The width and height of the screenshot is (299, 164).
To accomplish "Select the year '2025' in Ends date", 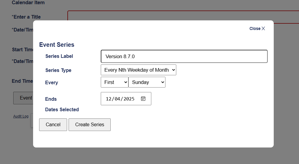I will (129, 99).
